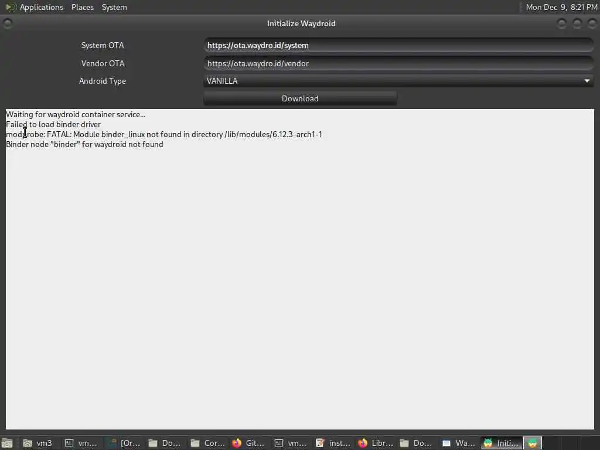Click the System OTA label
The width and height of the screenshot is (600, 450).
103,45
